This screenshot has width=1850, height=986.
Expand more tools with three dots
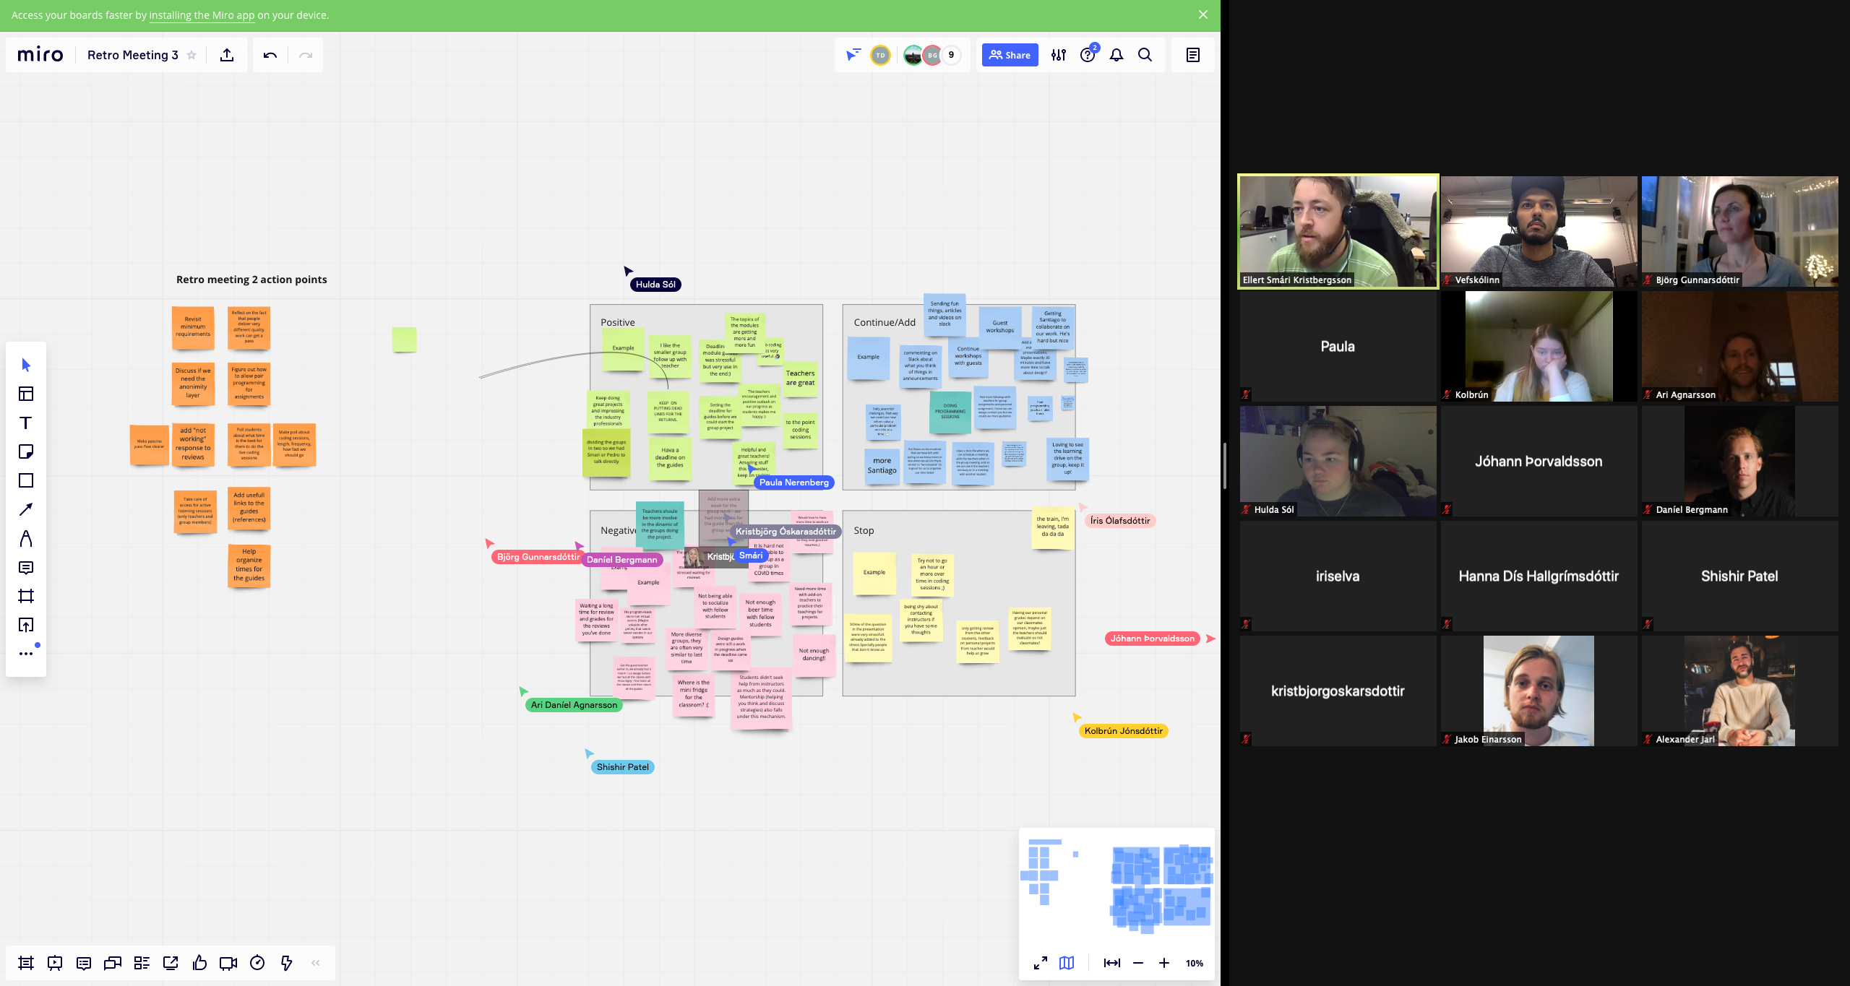pos(26,654)
